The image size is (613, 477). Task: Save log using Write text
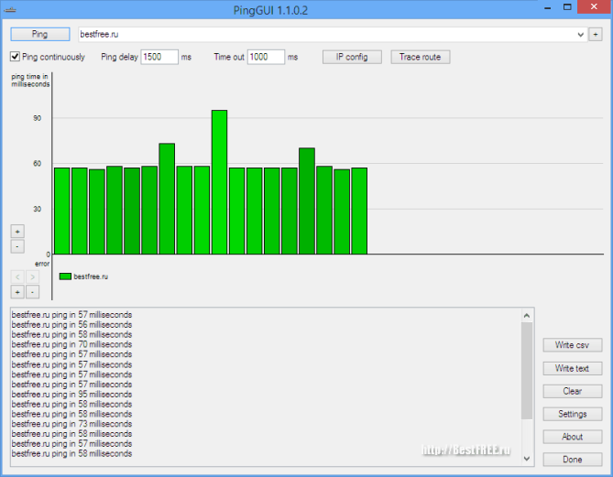click(x=572, y=368)
